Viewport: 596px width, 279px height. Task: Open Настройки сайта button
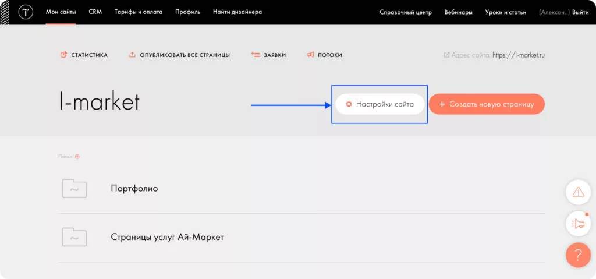click(x=379, y=104)
